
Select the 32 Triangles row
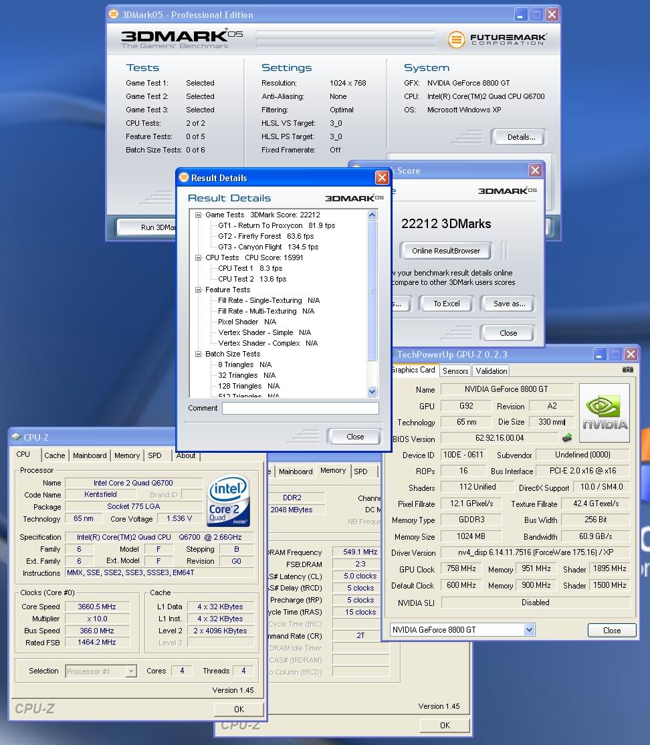[247, 375]
